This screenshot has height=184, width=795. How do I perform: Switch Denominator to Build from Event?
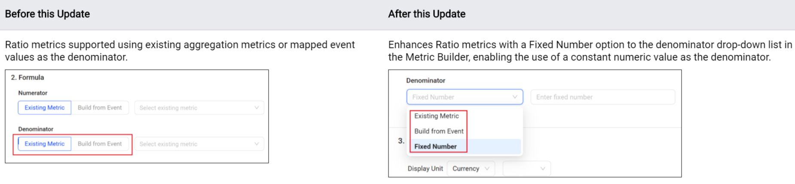(100, 144)
